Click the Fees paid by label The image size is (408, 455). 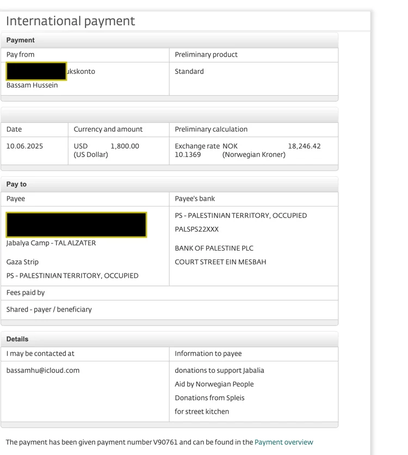click(x=26, y=292)
